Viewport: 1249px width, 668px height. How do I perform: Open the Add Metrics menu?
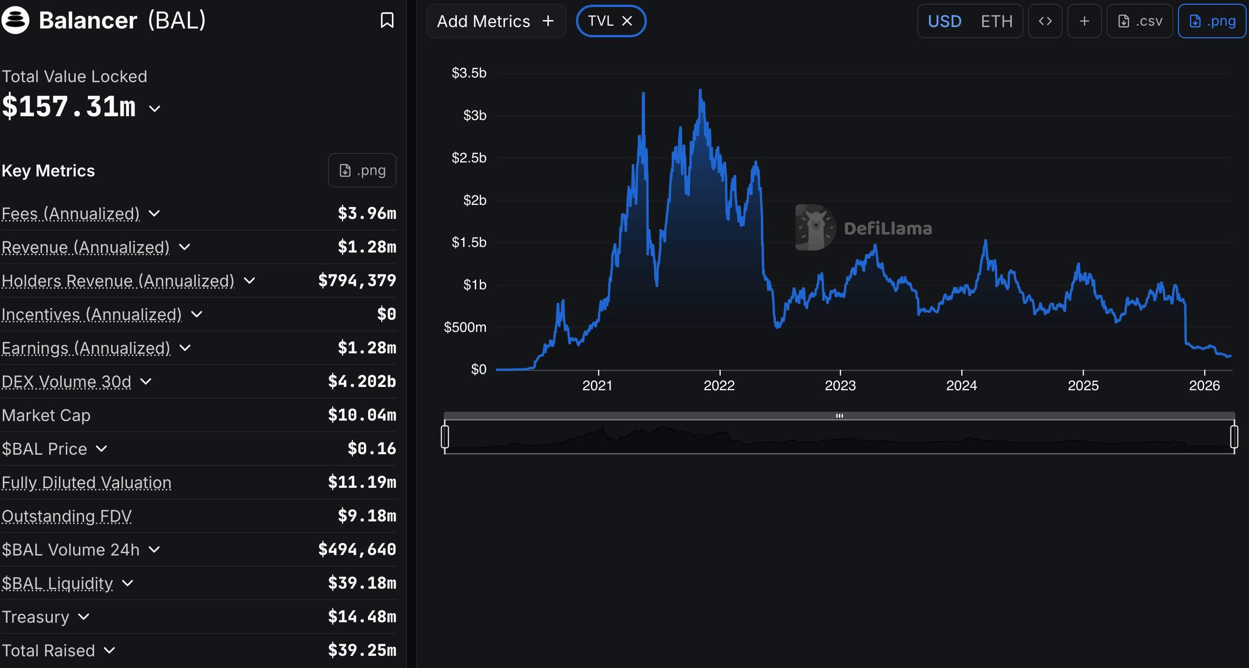[496, 21]
